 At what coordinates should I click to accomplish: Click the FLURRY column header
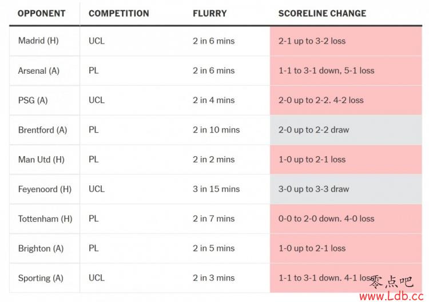210,13
